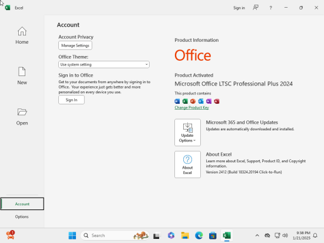This screenshot has height=243, width=324.
Task: Click Sign in at the title bar
Action: point(239,8)
